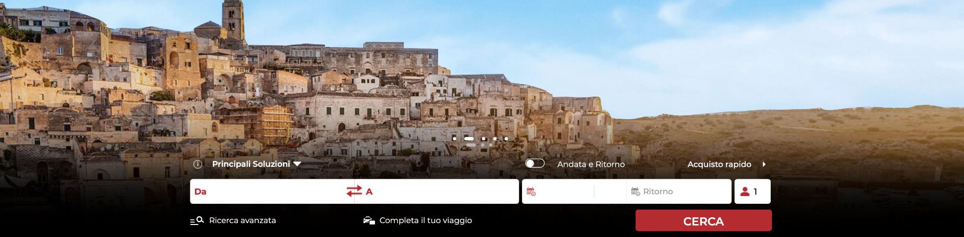964x237 pixels.
Task: Click the Acquisto rapido arrow icon
Action: click(x=764, y=164)
